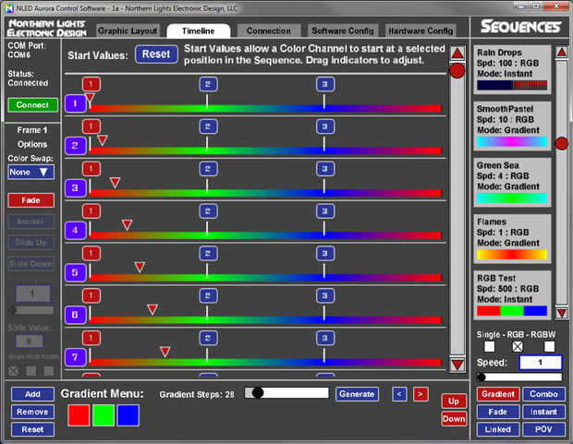Adjust the sequence Speed slider
The image size is (573, 444).
519,378
